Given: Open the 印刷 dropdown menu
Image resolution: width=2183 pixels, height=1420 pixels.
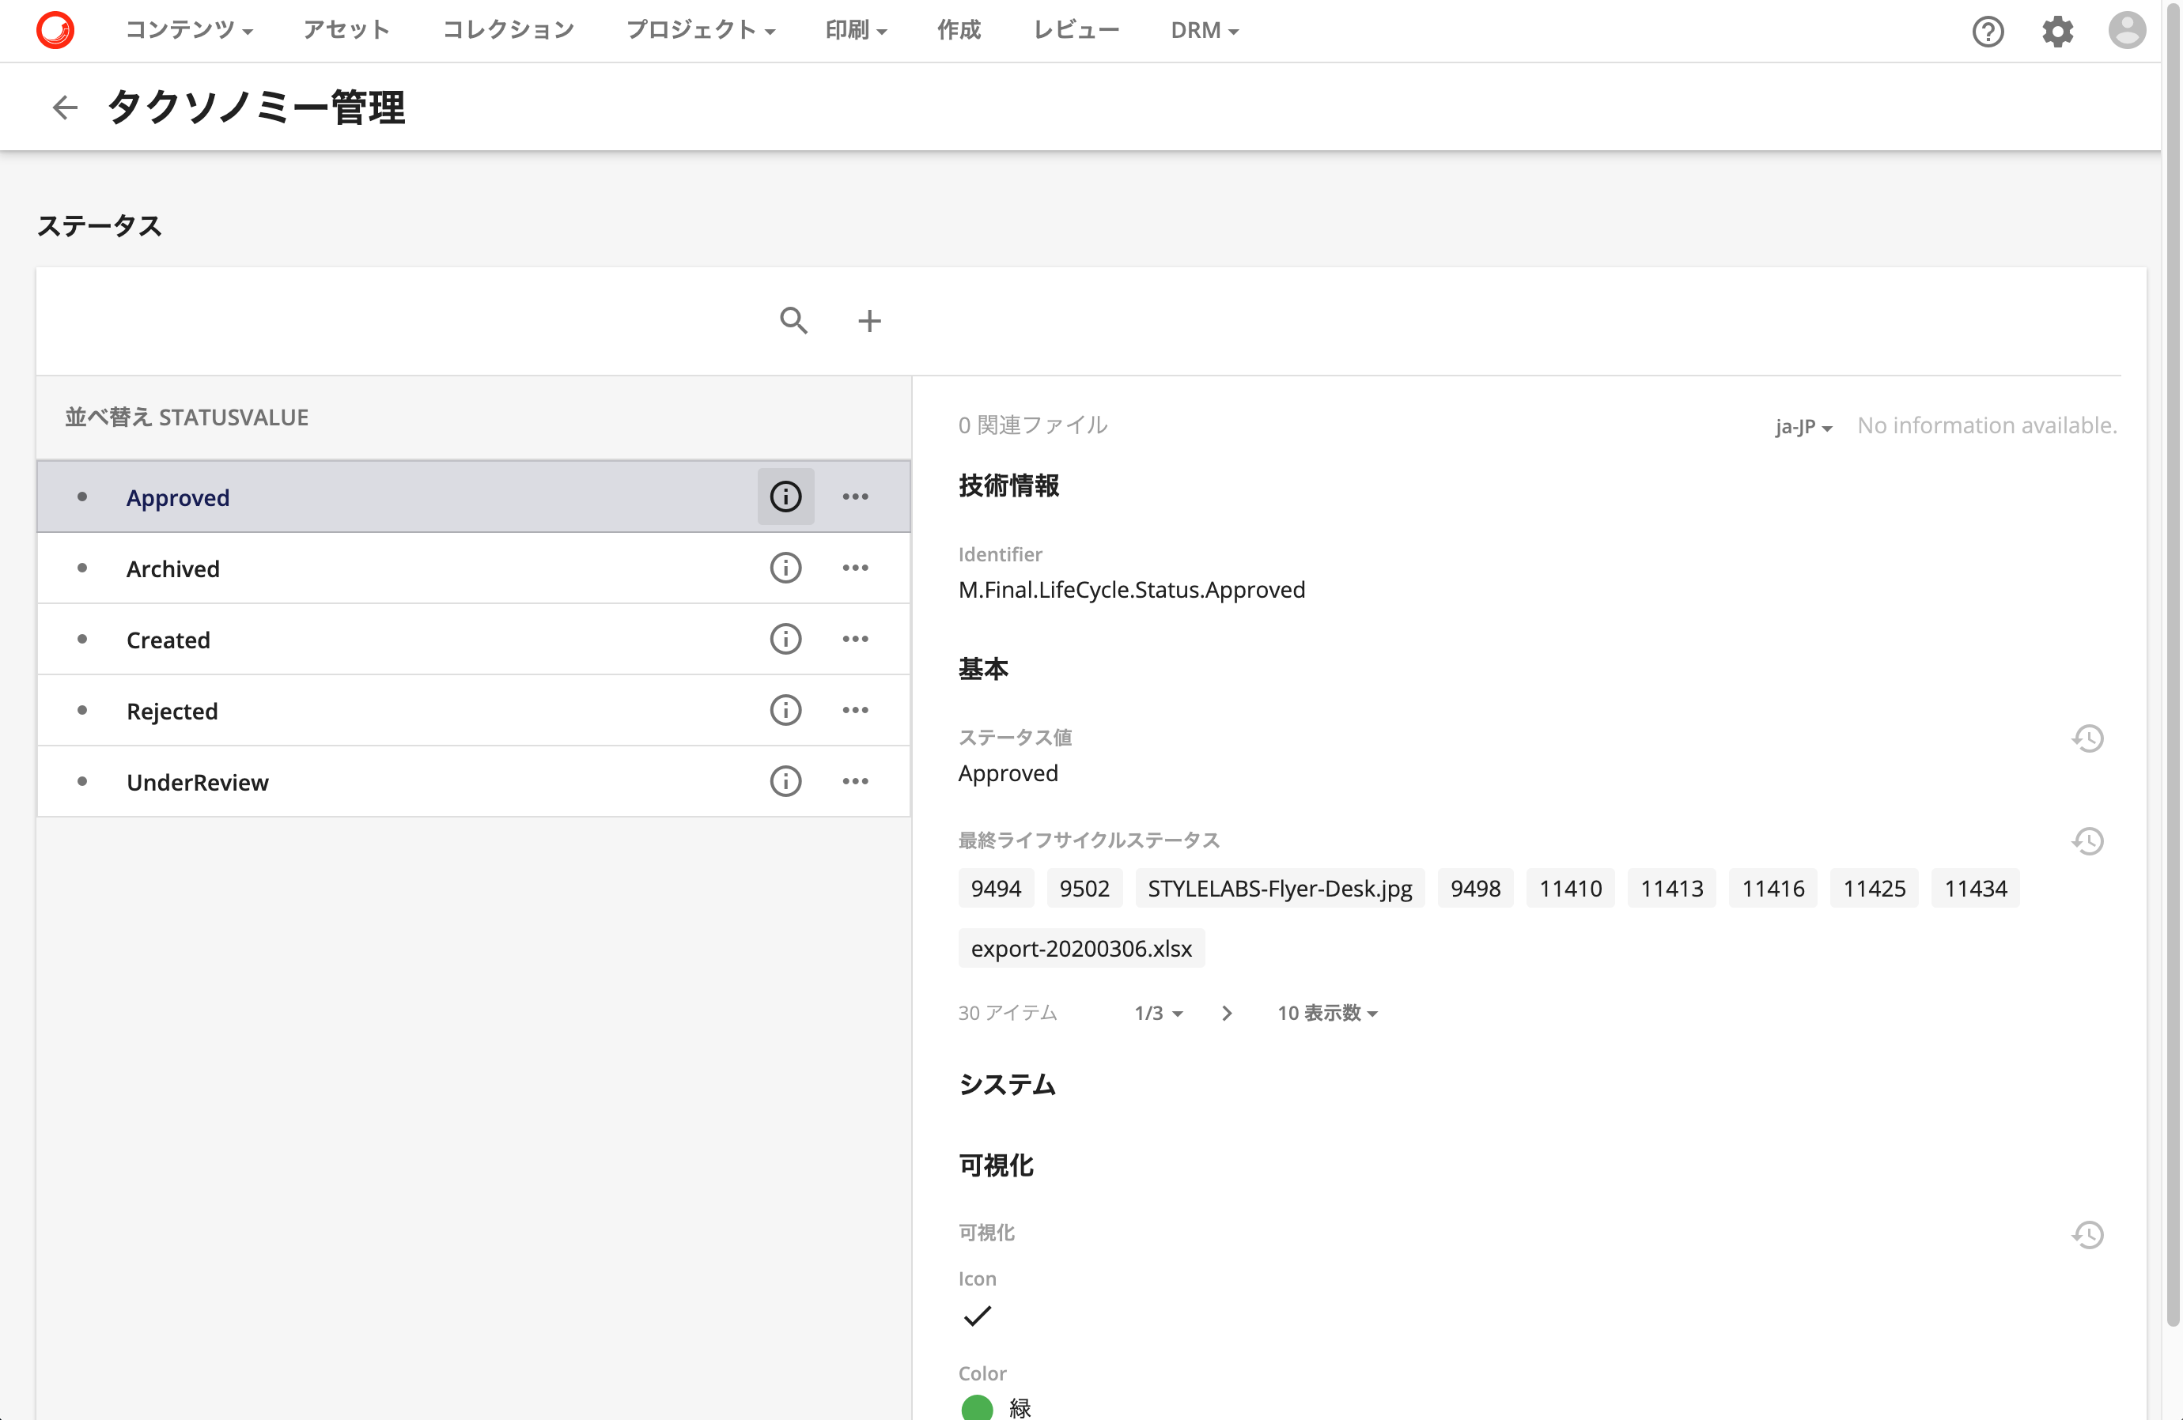Looking at the screenshot, I should point(856,30).
